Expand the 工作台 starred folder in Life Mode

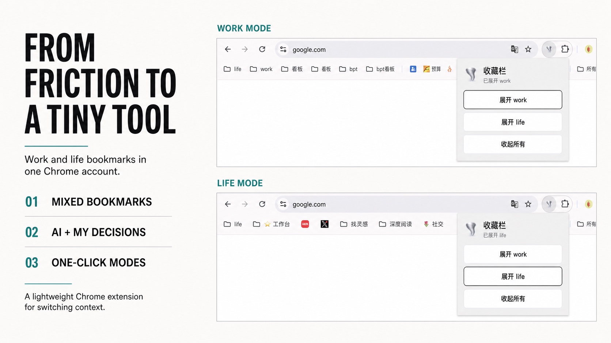click(x=271, y=224)
